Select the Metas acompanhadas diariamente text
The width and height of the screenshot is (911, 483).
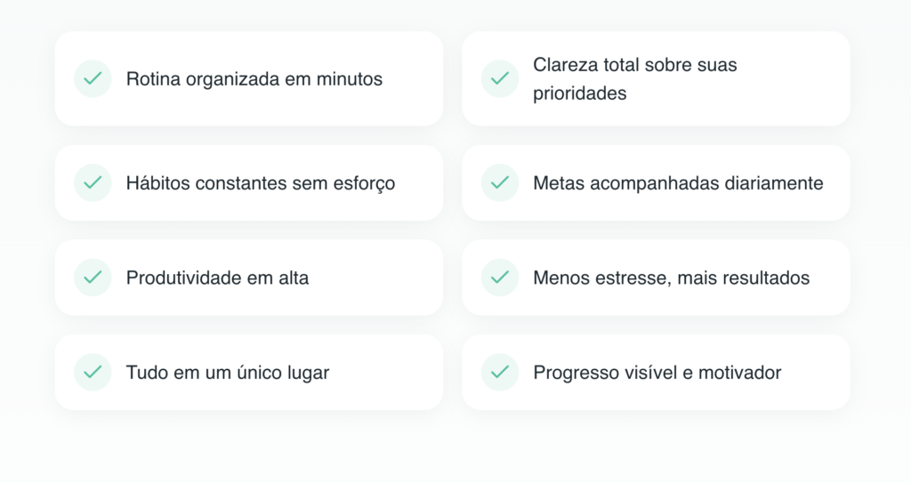tap(678, 183)
